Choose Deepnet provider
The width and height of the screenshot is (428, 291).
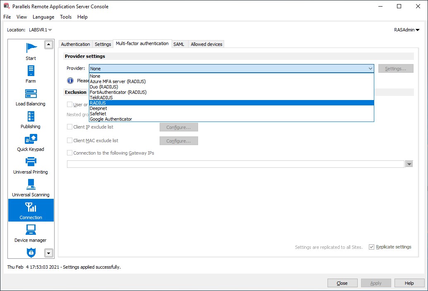coord(232,108)
